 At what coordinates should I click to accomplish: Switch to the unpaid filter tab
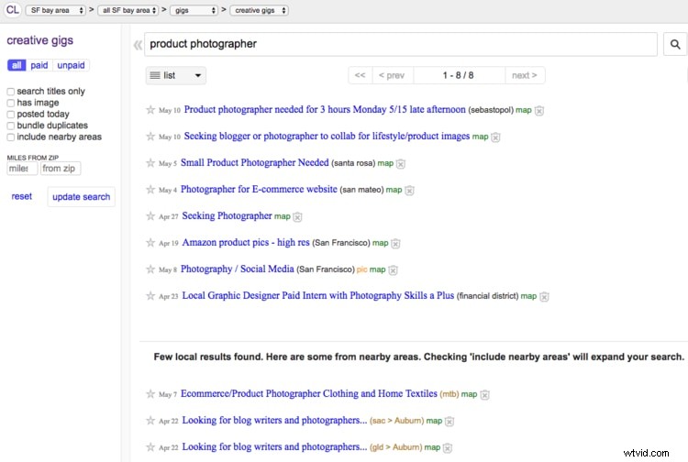[70, 65]
